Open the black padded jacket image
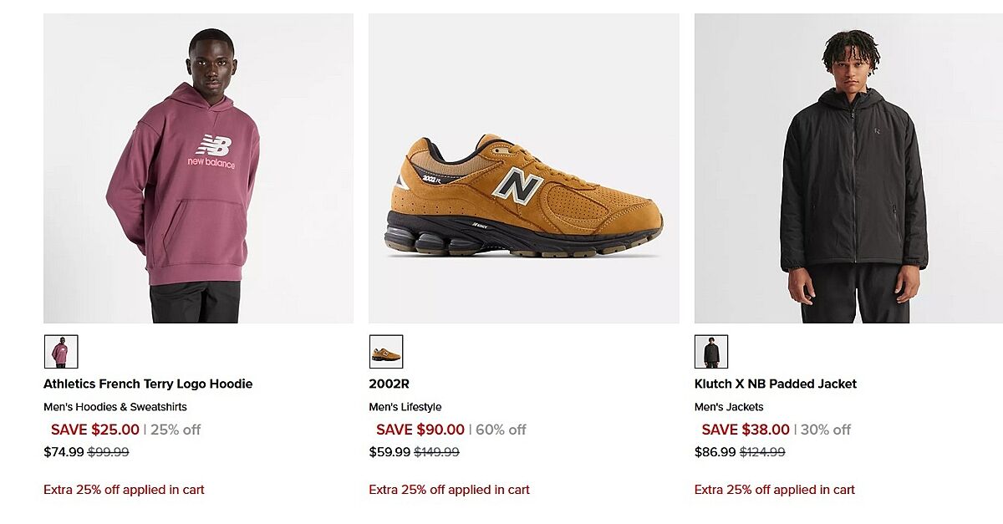 pos(848,168)
